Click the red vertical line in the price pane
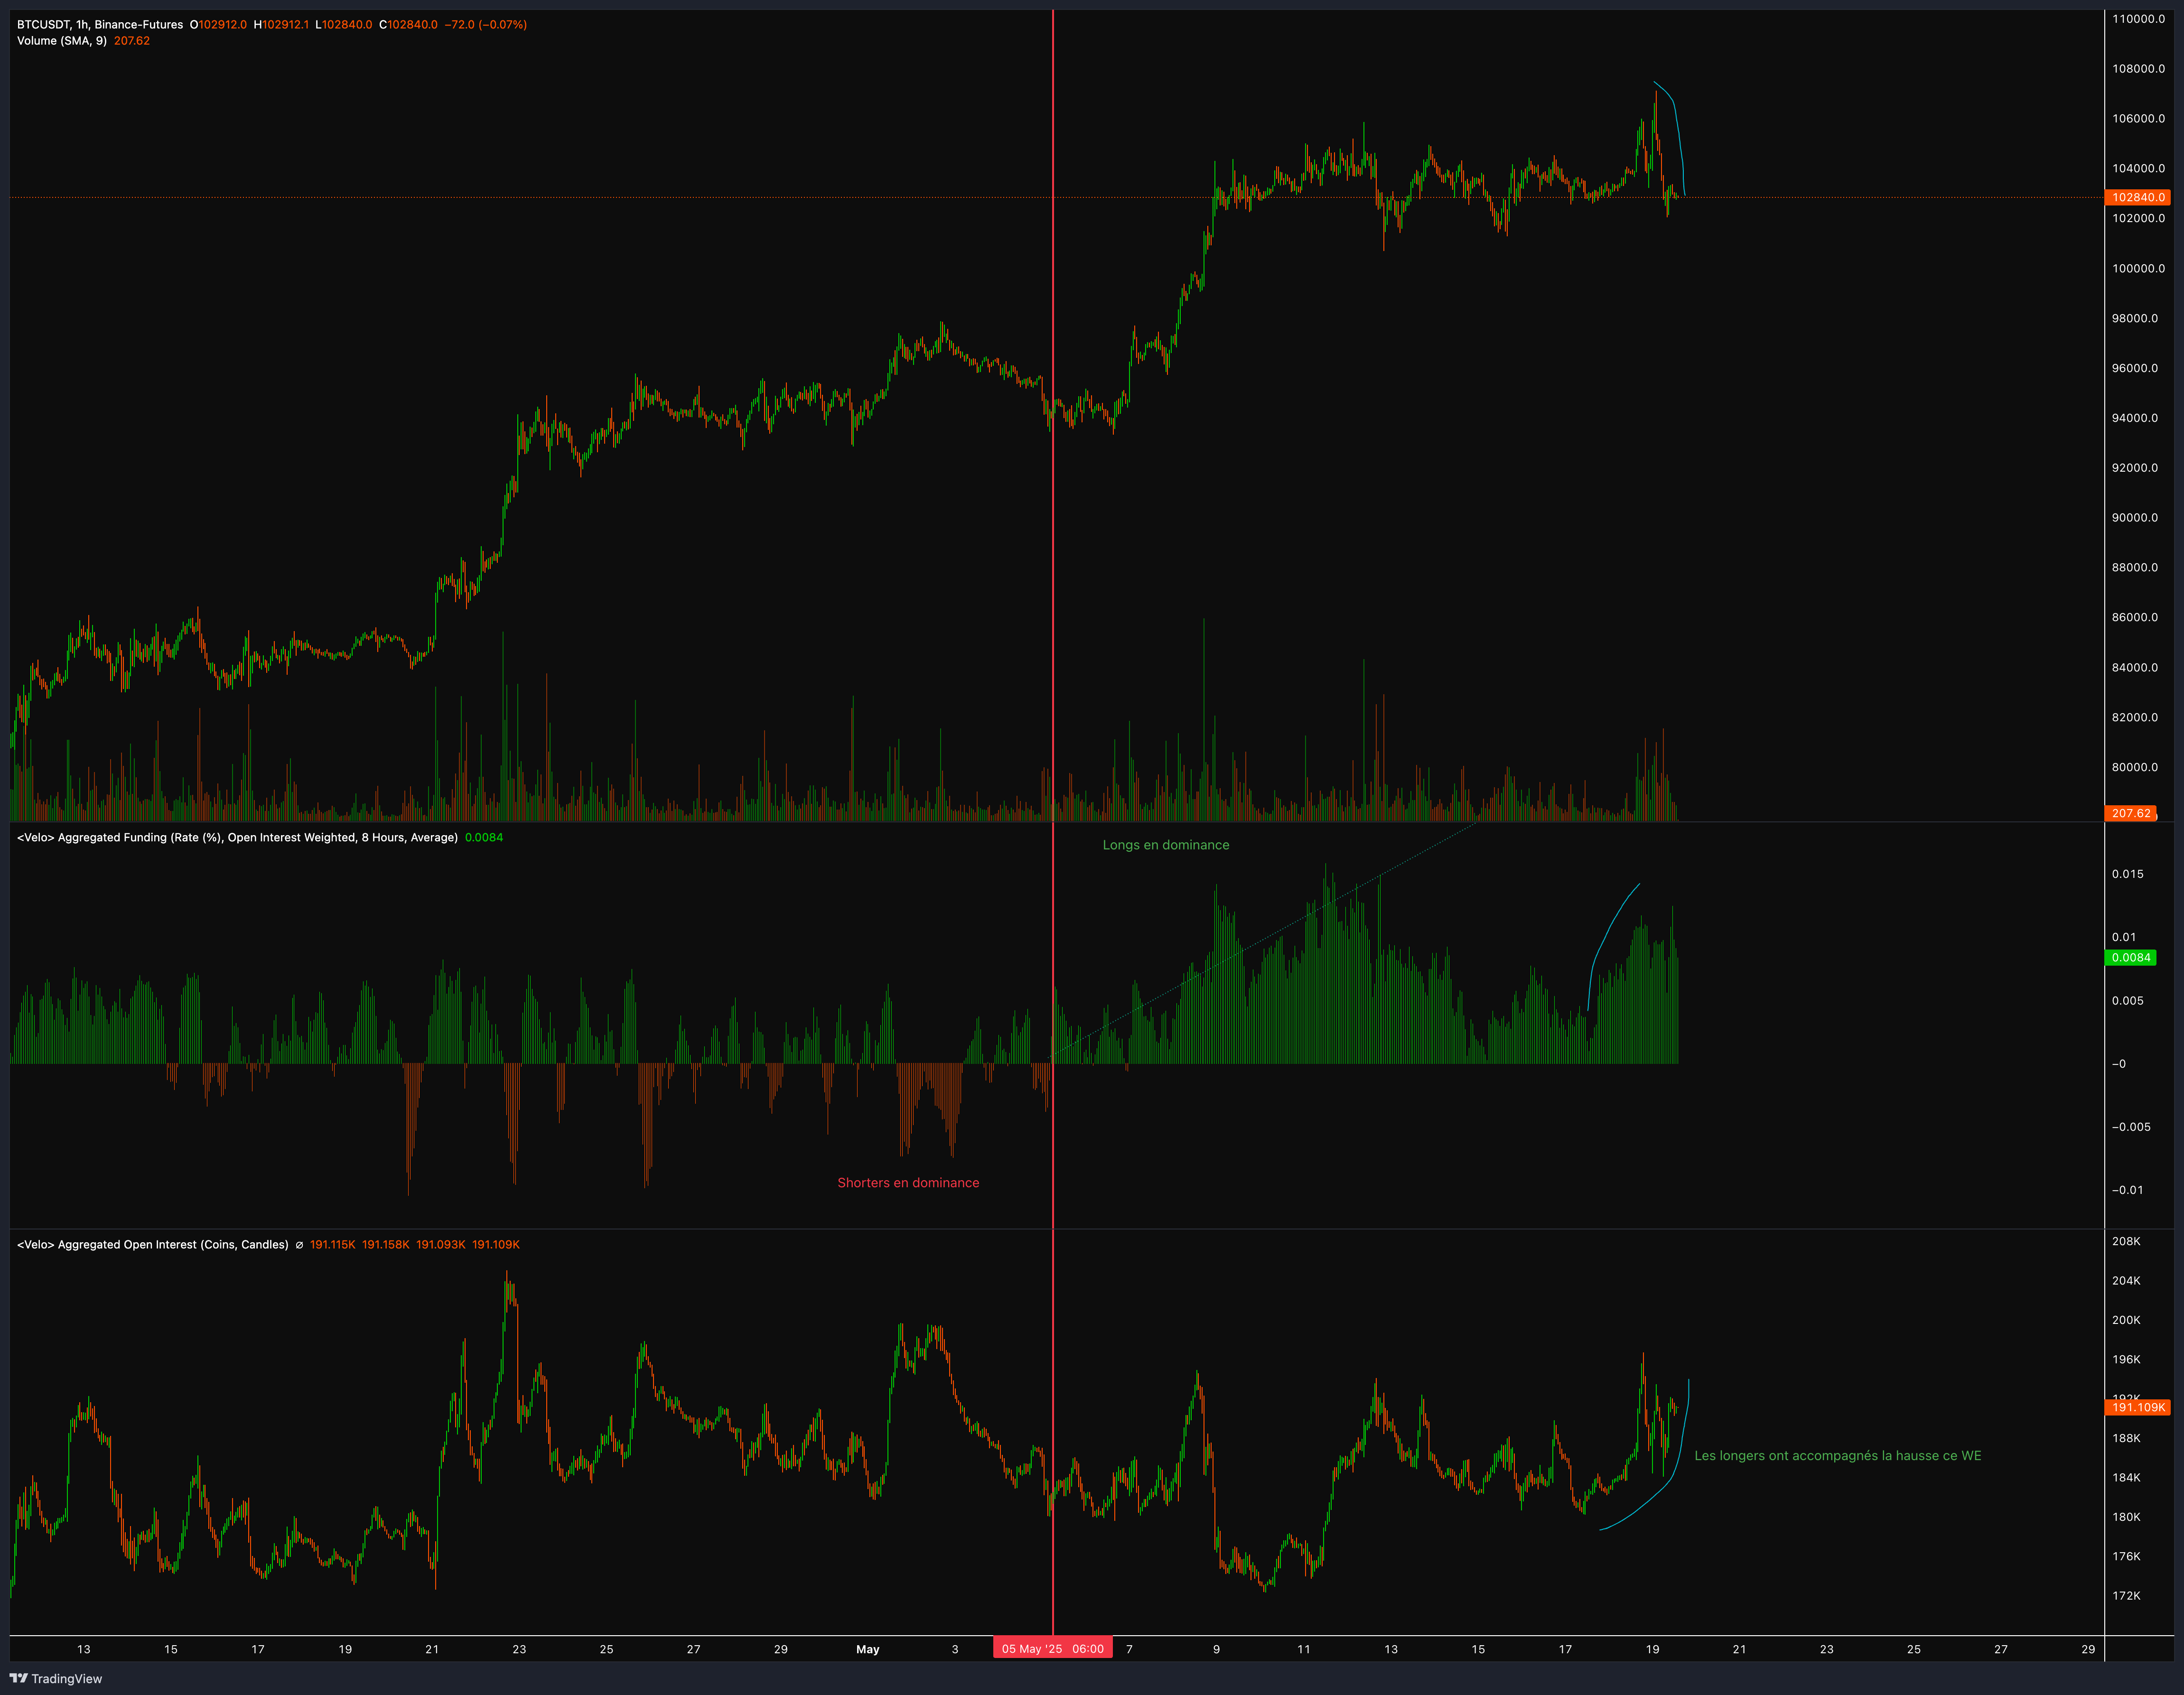 [x=1053, y=500]
